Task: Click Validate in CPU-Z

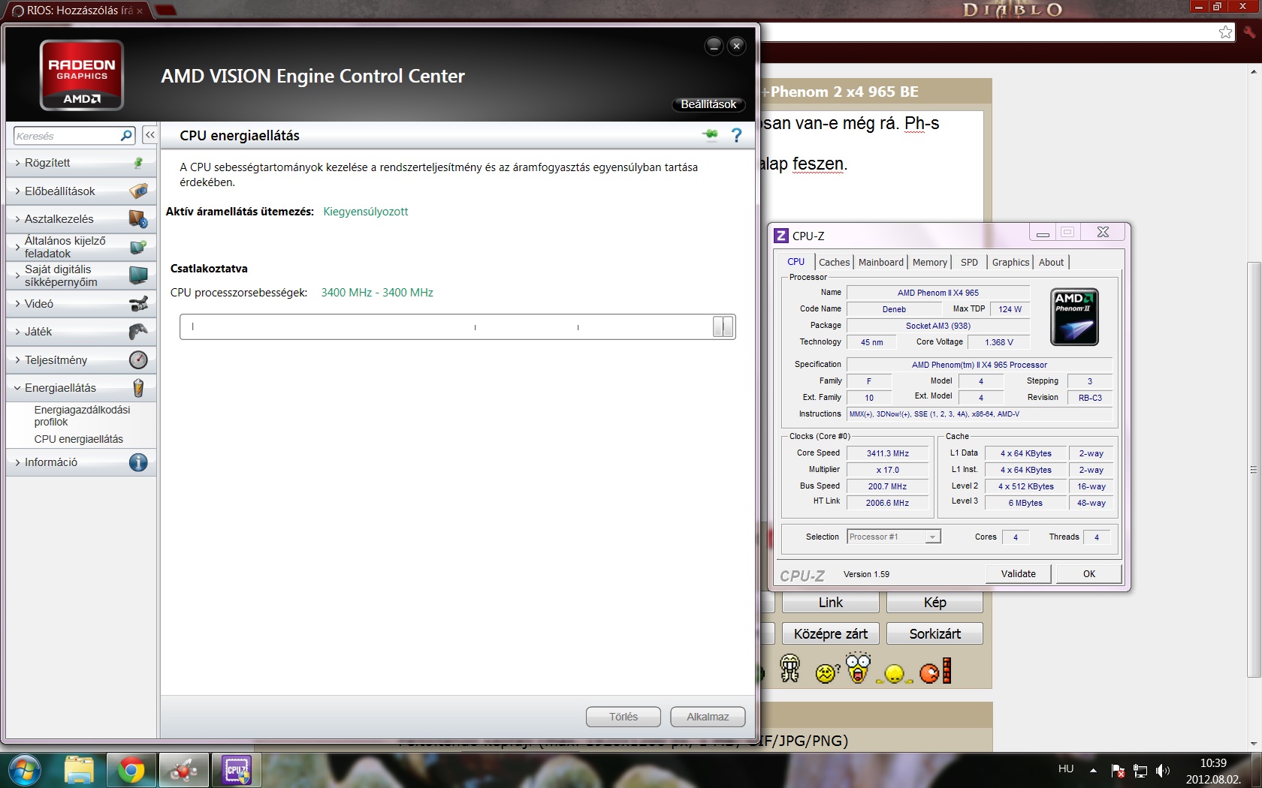Action: click(x=1018, y=574)
